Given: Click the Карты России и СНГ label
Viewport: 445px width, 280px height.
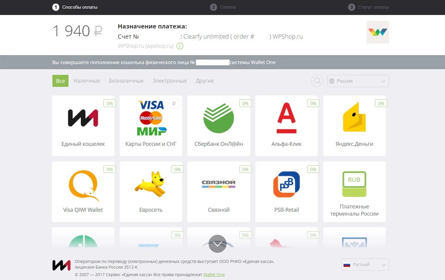Looking at the screenshot, I should point(151,144).
